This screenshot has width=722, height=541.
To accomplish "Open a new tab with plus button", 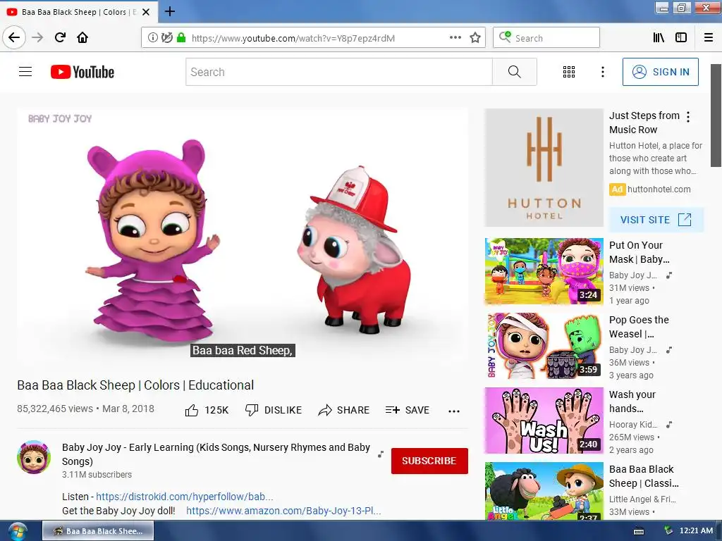I will coord(170,11).
